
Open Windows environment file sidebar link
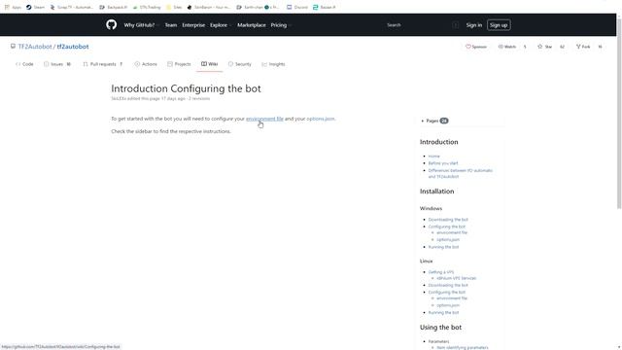pos(452,232)
